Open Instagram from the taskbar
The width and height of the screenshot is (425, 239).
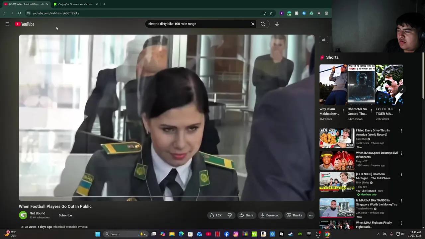click(x=236, y=234)
